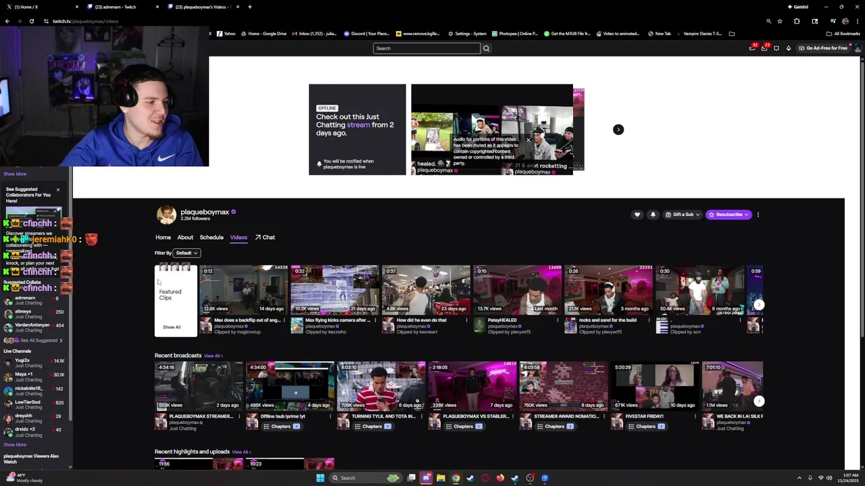Click View All next to Recent highlights and uploads

pos(241,452)
